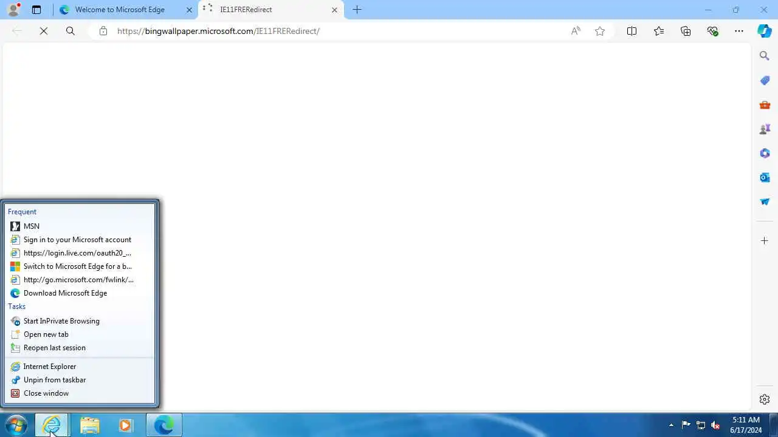Open MSN from the jump list

[80, 226]
